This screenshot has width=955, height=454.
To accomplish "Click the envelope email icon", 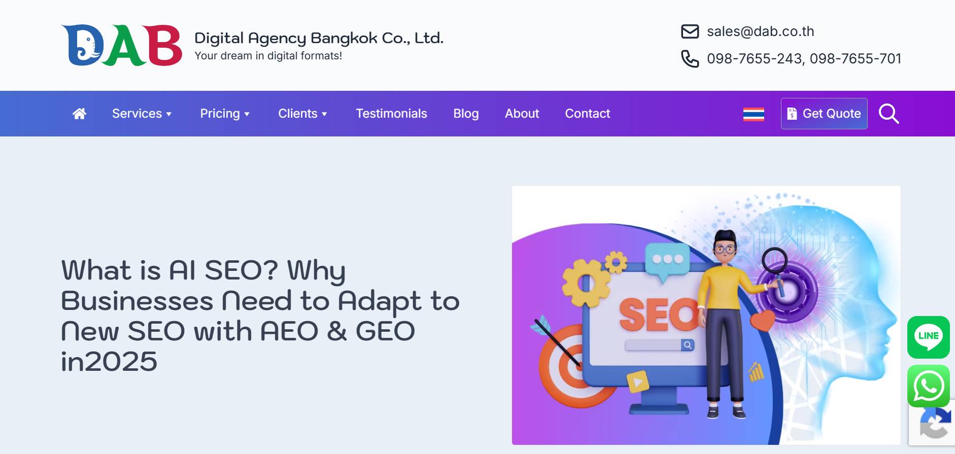I will point(690,31).
